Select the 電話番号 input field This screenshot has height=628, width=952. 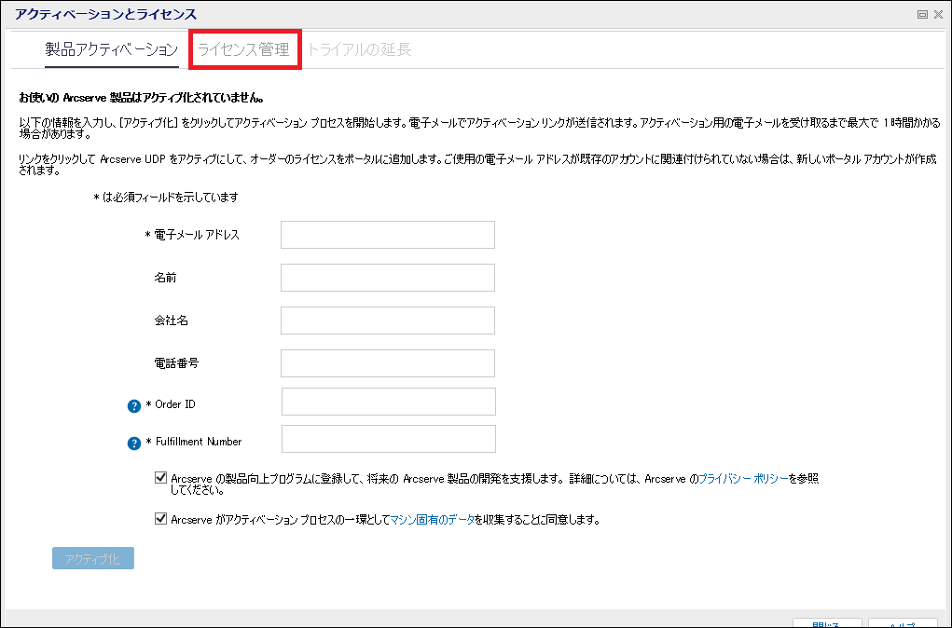pos(387,363)
